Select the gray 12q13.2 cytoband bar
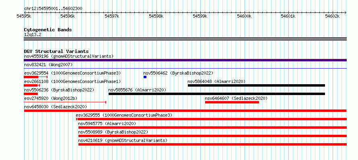 pyautogui.click(x=185, y=39)
